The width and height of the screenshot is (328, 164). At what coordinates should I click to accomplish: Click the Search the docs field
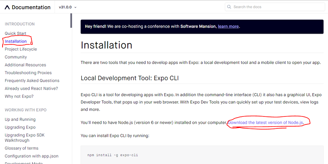pyautogui.click(x=275, y=7)
